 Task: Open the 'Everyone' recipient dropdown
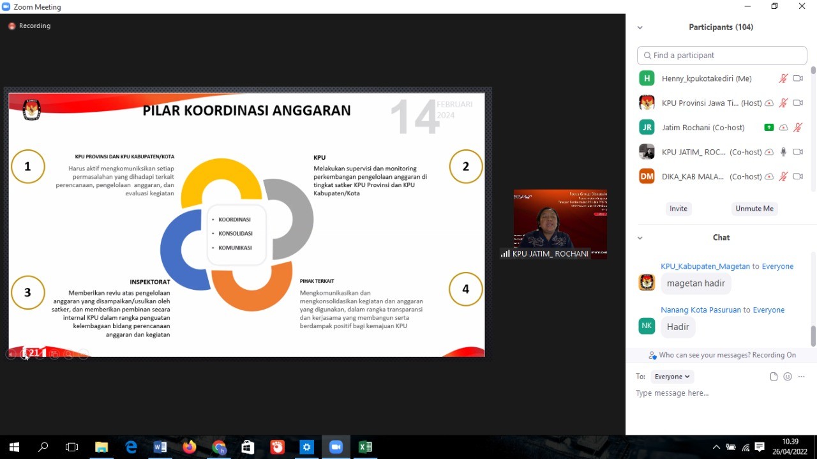(672, 377)
